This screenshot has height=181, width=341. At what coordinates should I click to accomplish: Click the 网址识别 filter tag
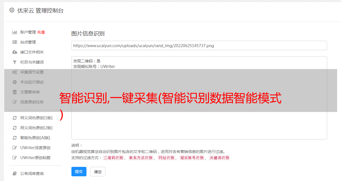166,158
